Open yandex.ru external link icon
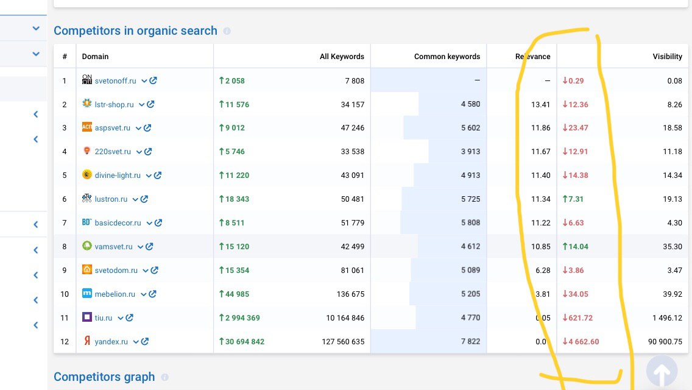Viewport: 692px width, 390px height. point(145,341)
